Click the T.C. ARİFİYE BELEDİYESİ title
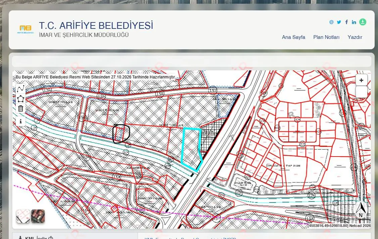This screenshot has width=378, height=239. tap(96, 25)
